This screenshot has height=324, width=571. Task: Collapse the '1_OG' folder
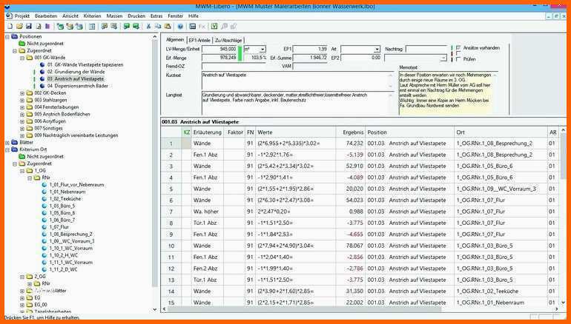coord(22,171)
